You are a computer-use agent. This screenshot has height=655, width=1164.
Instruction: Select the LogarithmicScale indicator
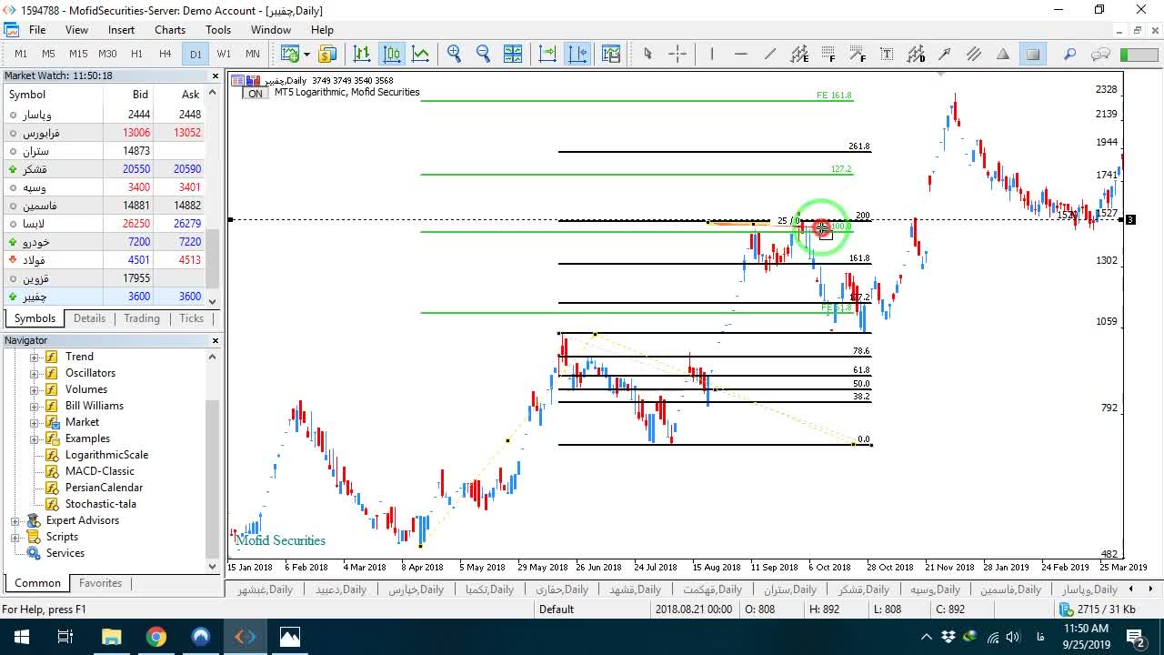106,455
